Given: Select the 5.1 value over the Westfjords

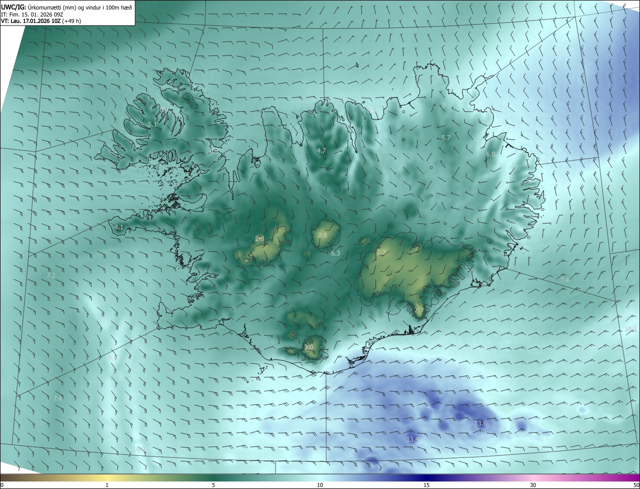Looking at the screenshot, I should point(153,124).
